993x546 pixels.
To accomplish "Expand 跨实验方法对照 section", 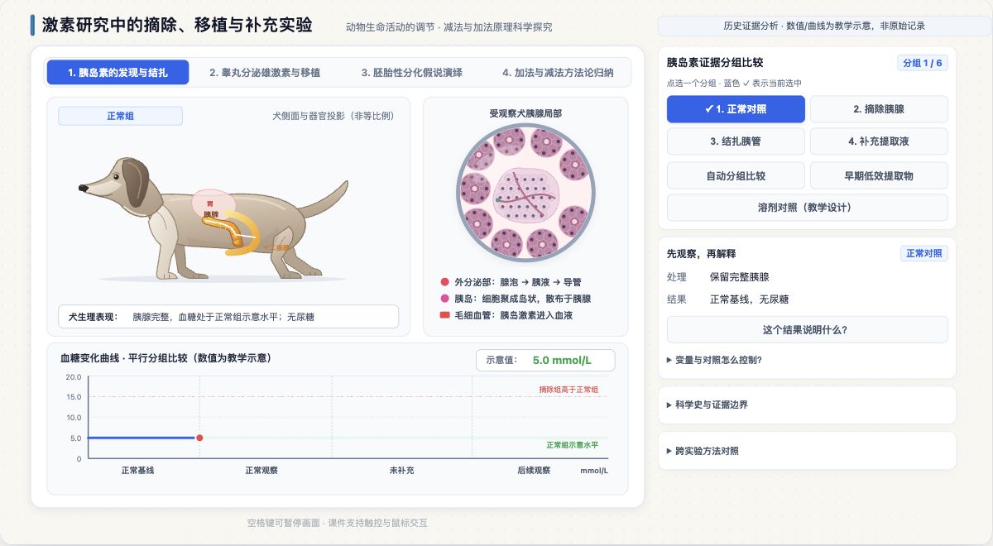I will pos(808,451).
